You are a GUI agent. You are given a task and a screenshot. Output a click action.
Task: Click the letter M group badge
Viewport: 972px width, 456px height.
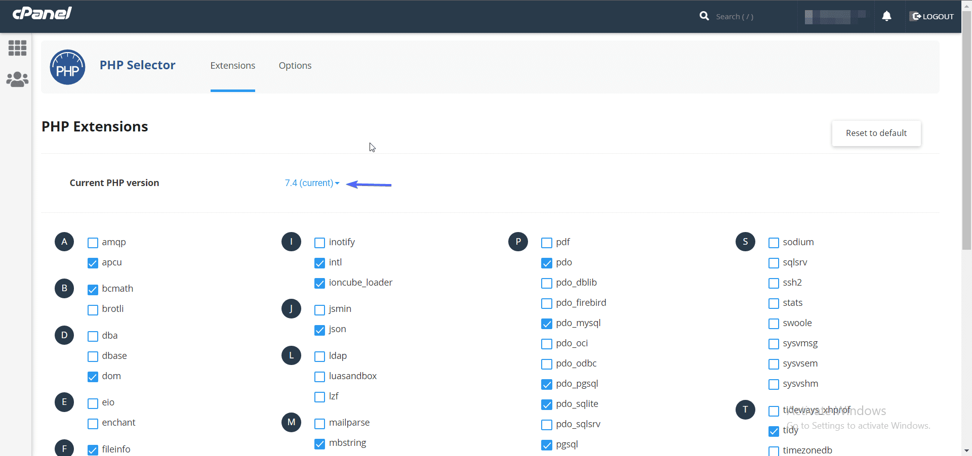click(x=291, y=422)
